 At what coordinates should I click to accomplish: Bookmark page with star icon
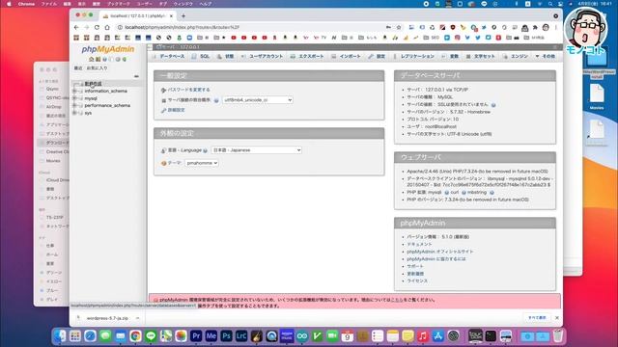point(399,28)
